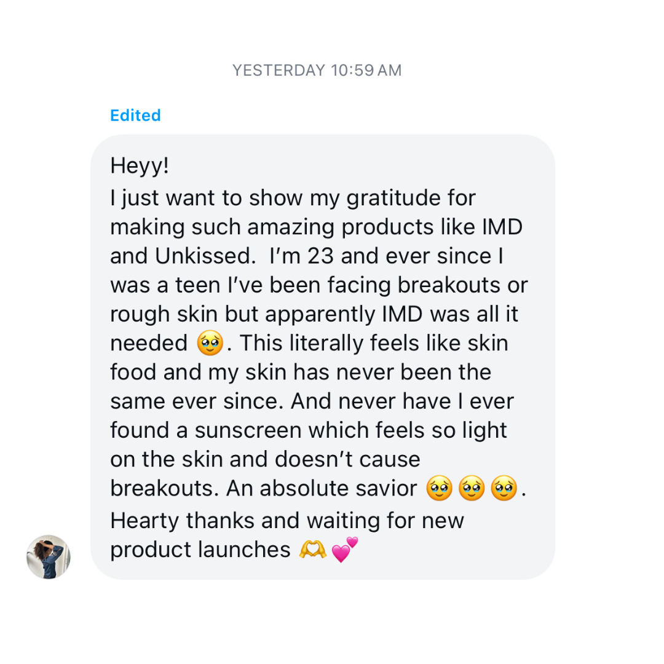664x664 pixels.
Task: Click the heart hands emoji
Action: 312,548
